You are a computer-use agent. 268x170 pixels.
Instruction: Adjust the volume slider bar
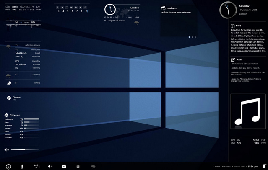click(x=24, y=149)
